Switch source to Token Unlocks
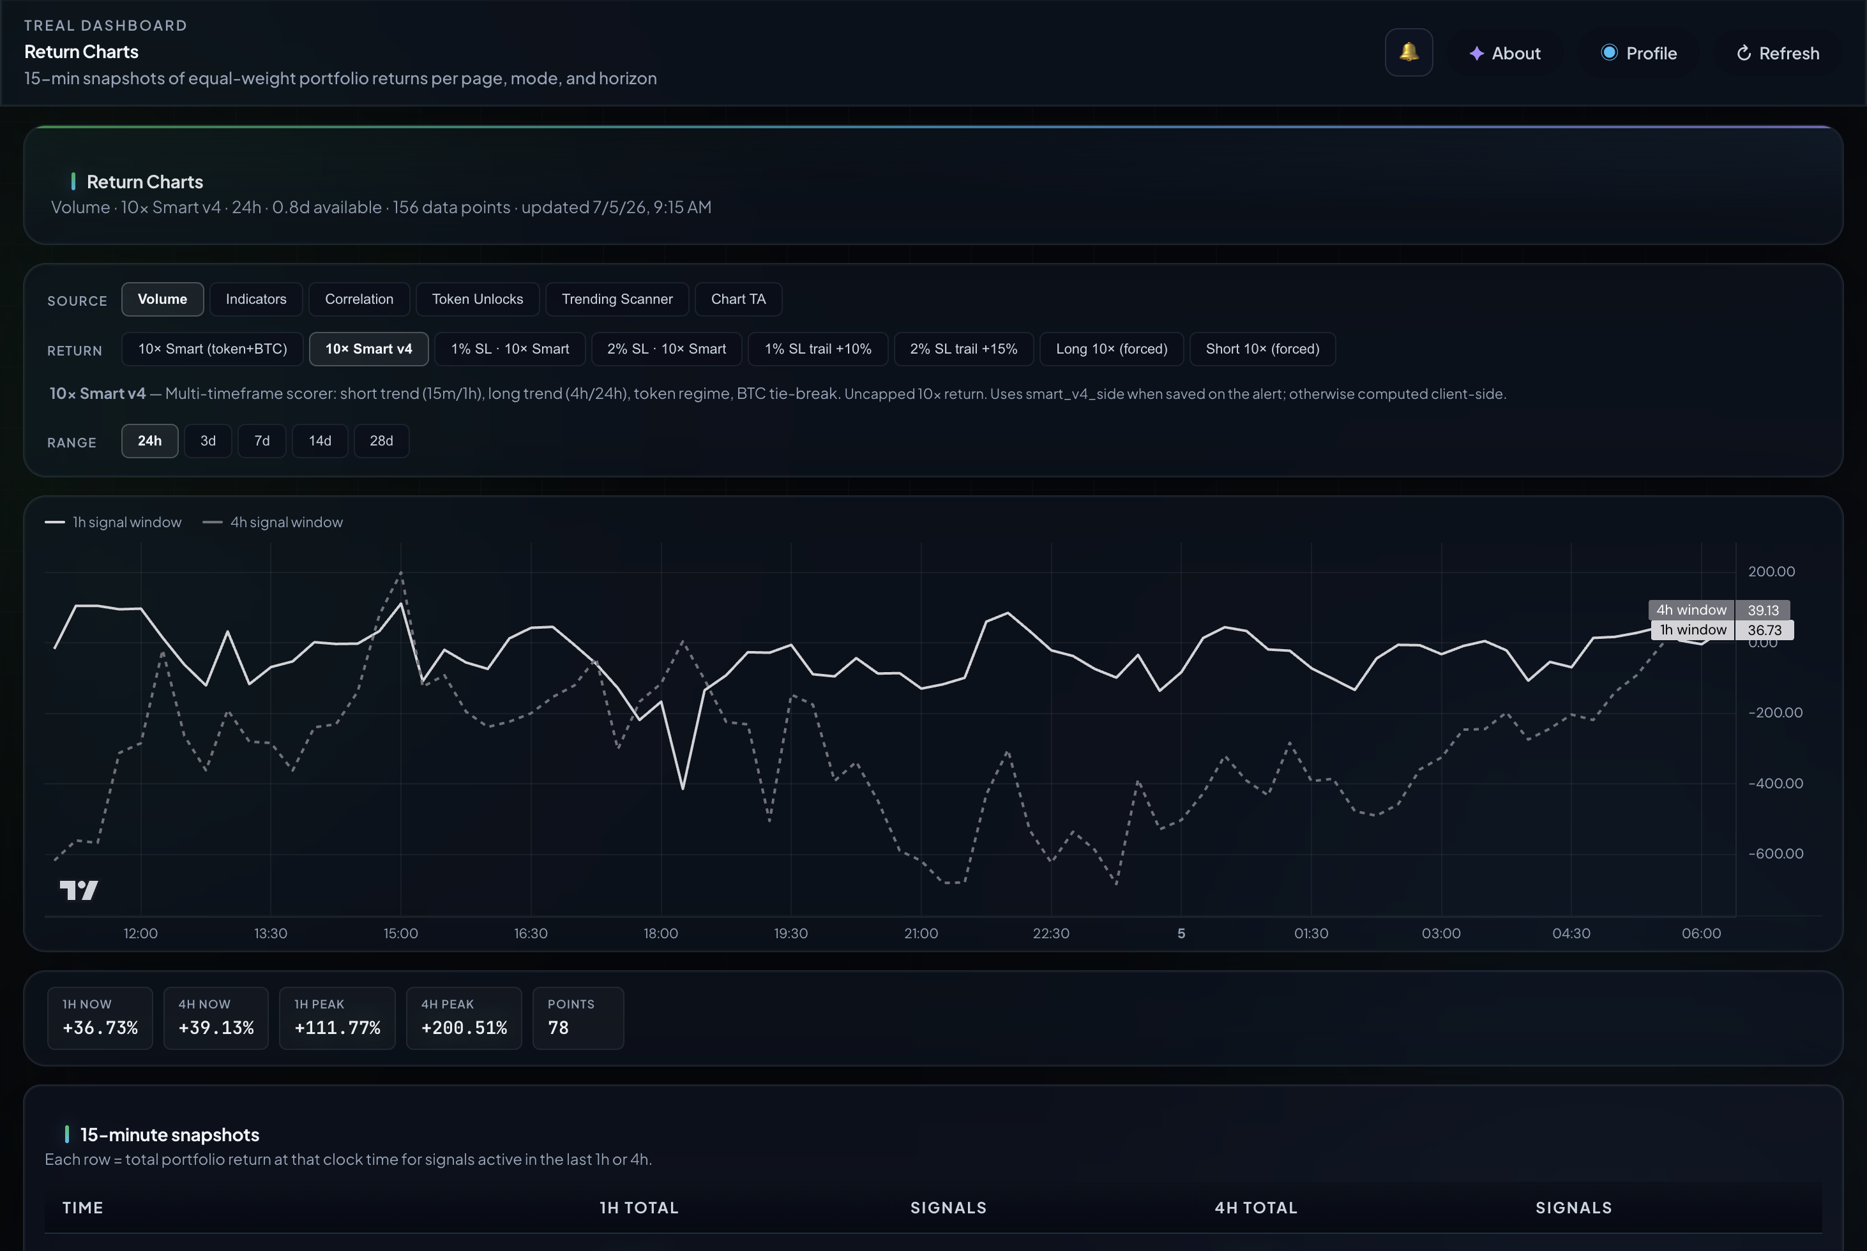Viewport: 1867px width, 1251px height. (478, 299)
